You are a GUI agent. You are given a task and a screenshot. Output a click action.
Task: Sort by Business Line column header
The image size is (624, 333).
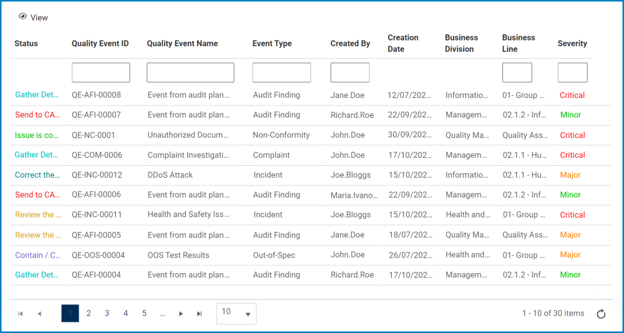(x=519, y=44)
